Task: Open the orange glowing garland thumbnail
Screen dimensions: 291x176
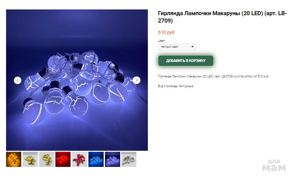Action: click(x=14, y=160)
